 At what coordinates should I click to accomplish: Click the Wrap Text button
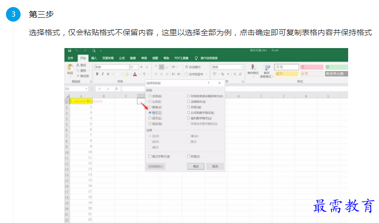[x=193, y=67]
